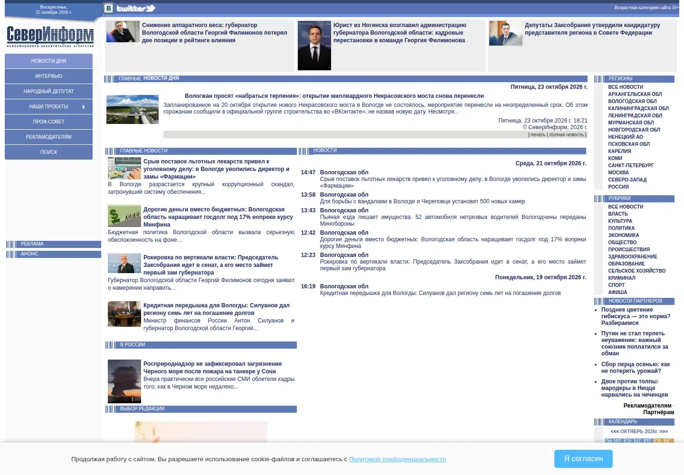
Task: Open Роспотребнадзор Черного моря headline
Action: coord(212,368)
